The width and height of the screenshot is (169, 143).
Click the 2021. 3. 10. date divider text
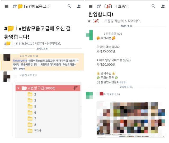pos(126,87)
